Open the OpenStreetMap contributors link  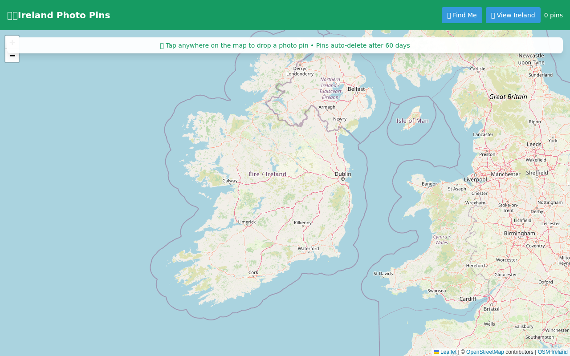(485, 352)
